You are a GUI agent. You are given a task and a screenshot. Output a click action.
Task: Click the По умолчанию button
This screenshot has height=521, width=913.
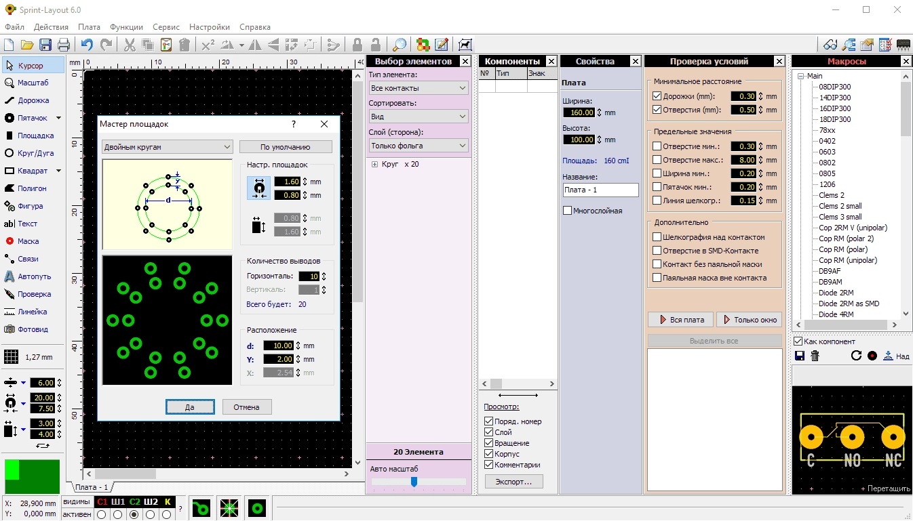click(x=286, y=146)
